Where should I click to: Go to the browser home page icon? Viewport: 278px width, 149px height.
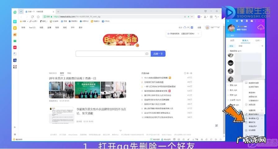point(38,17)
